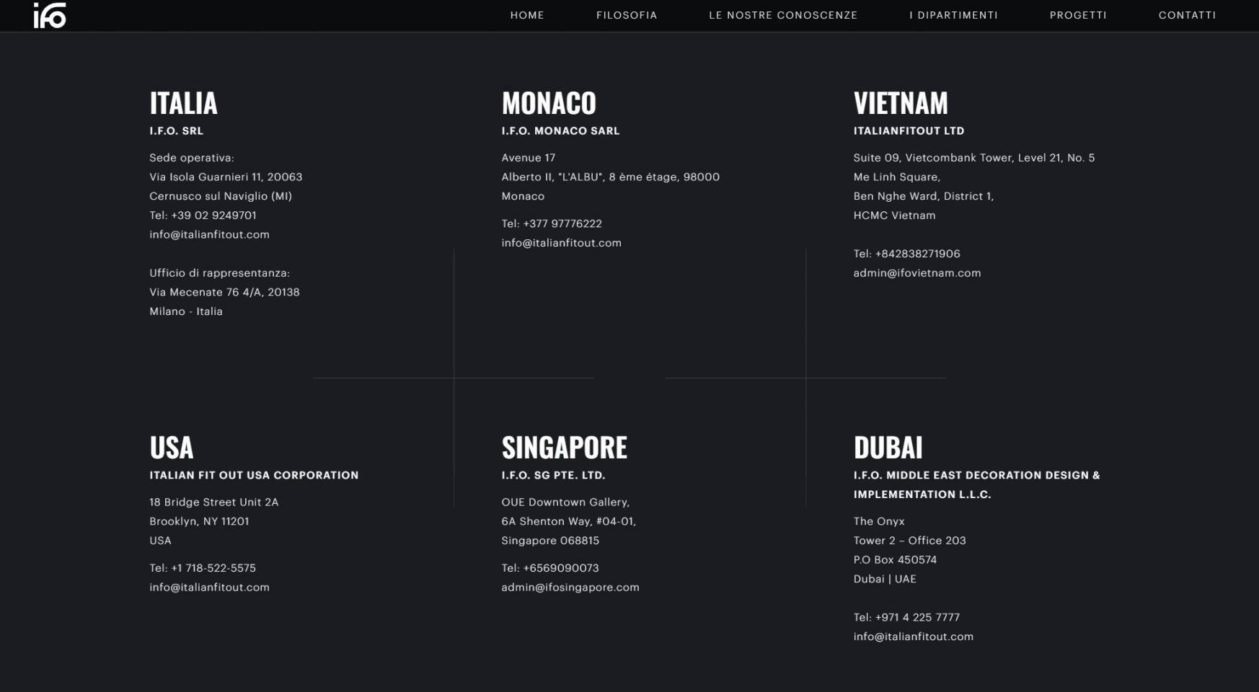Click Me Linh Square line
This screenshot has width=1259, height=692.
tap(896, 177)
